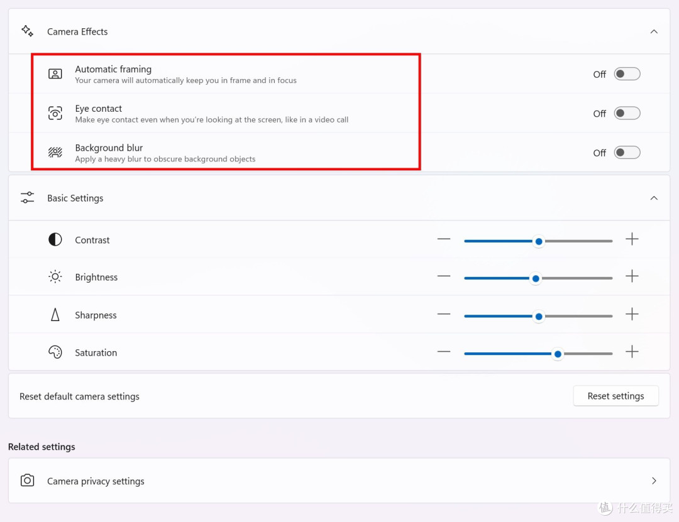Turn on the Eye contact switch
The height and width of the screenshot is (522, 679).
[627, 114]
